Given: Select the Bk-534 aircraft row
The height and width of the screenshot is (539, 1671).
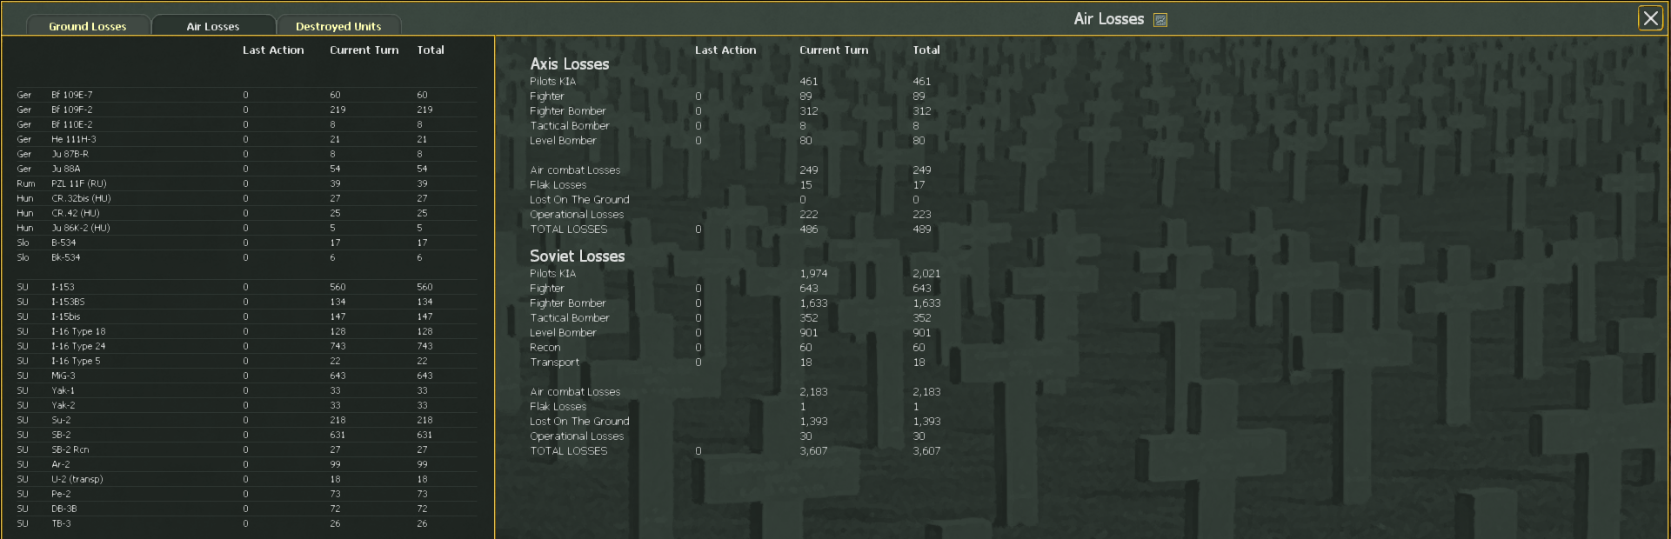Looking at the screenshot, I should tap(246, 257).
